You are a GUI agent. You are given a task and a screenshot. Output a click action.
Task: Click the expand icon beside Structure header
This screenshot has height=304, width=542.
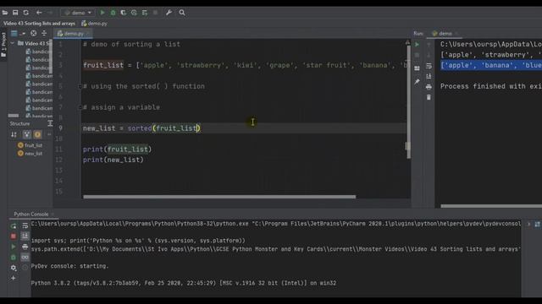click(x=50, y=123)
